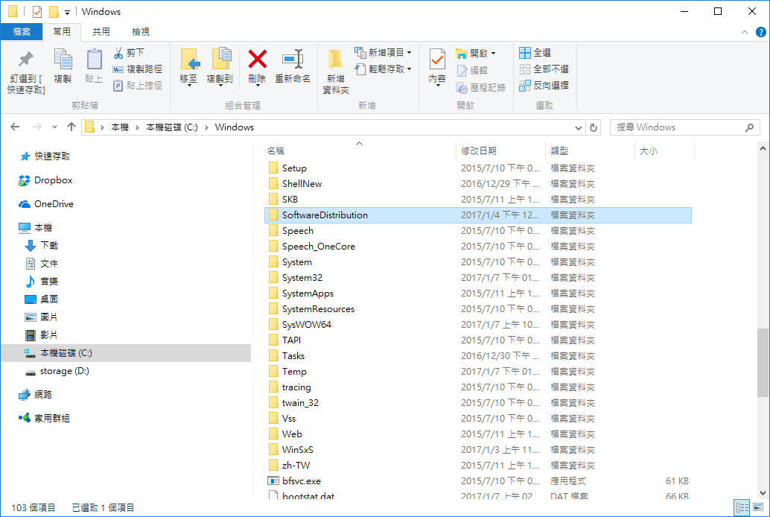Select the System32 folder
The height and width of the screenshot is (517, 770).
[x=478, y=278]
